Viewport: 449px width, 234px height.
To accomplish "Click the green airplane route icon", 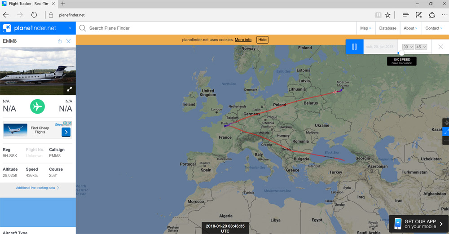I will pos(38,106).
